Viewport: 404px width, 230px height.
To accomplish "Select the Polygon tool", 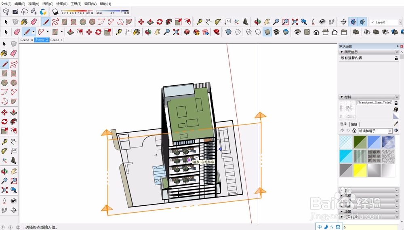I will click(92, 22).
